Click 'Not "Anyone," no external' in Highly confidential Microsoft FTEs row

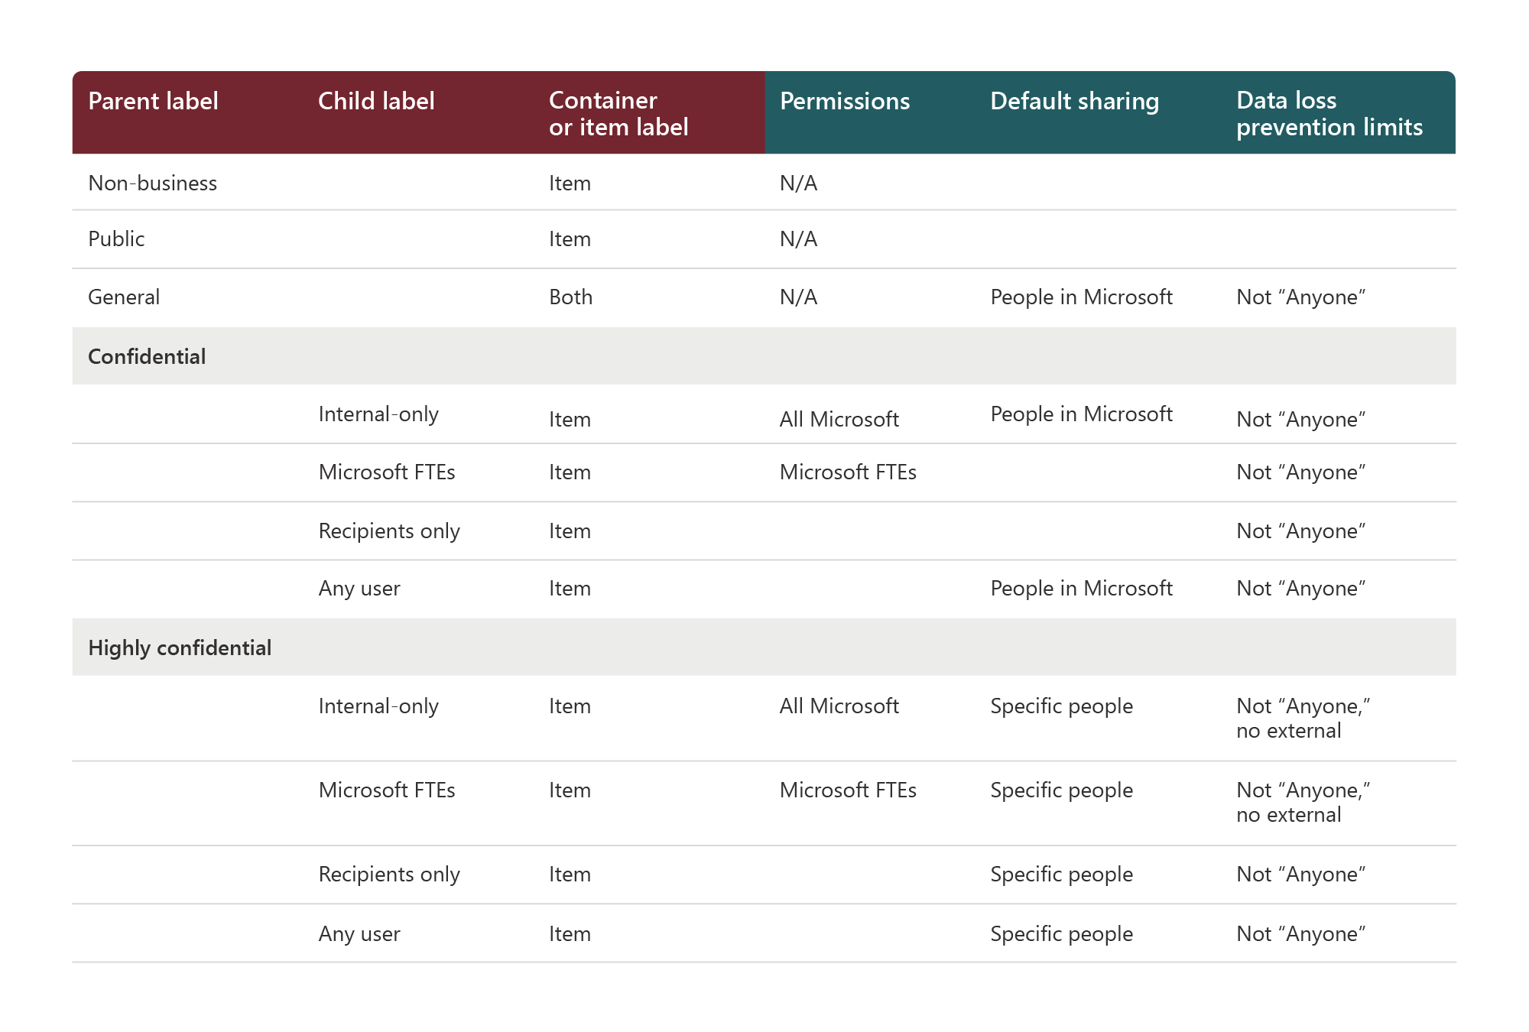point(1303,803)
